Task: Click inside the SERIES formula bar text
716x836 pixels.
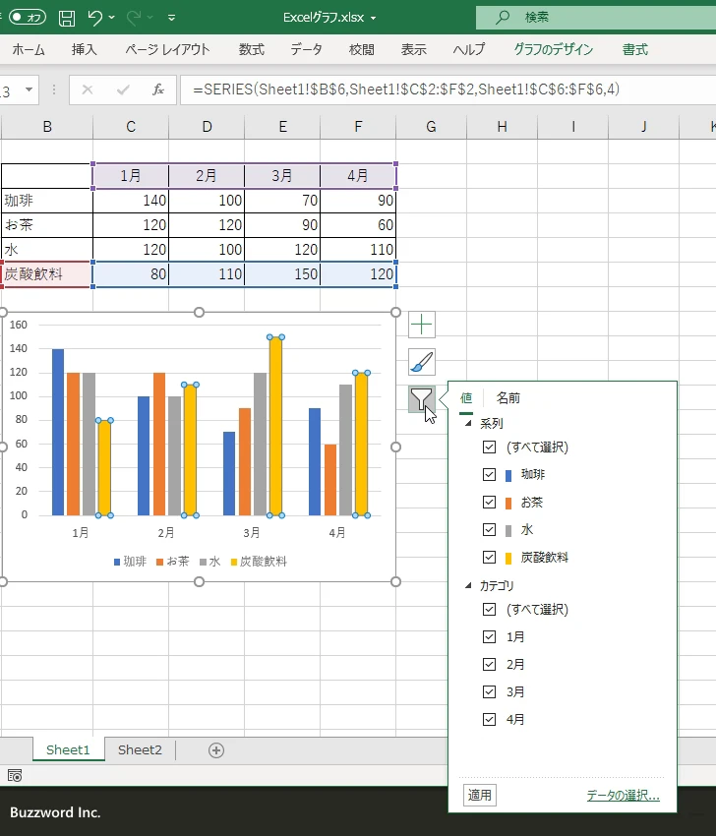Action: (x=406, y=90)
